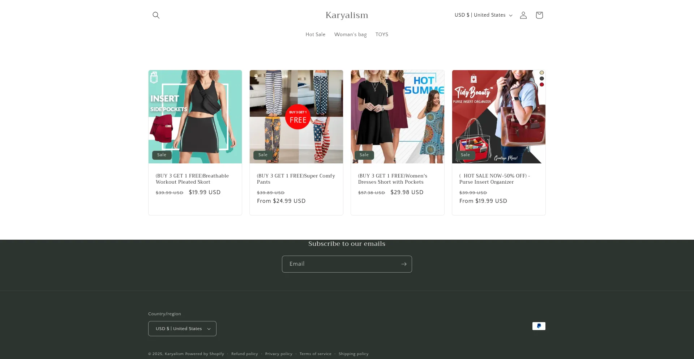
Task: Open Super Comfy Pants product title
Action: pyautogui.click(x=296, y=179)
